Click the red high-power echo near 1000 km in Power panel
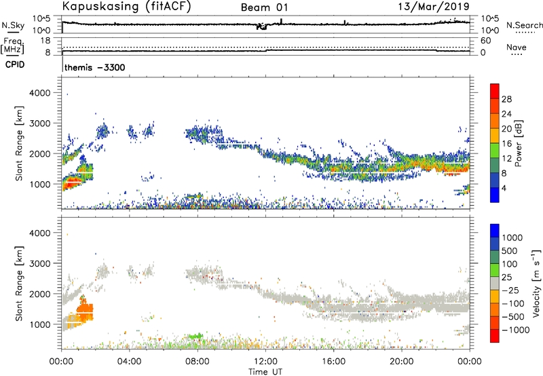 pyautogui.click(x=71, y=183)
